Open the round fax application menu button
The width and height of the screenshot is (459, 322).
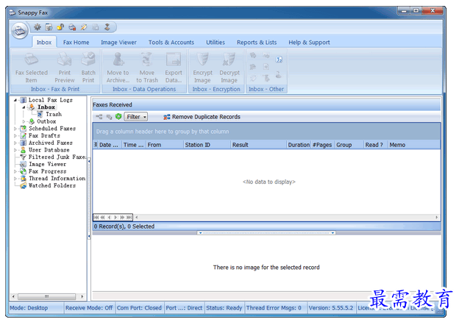[x=20, y=30]
